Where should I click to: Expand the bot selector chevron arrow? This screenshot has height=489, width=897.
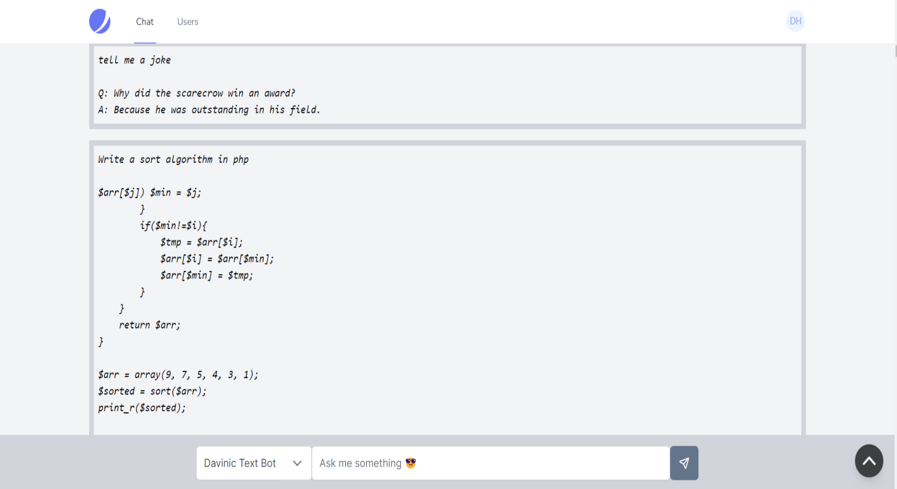coord(297,463)
